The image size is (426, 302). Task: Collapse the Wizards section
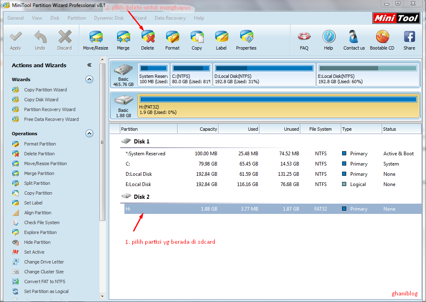[x=89, y=79]
